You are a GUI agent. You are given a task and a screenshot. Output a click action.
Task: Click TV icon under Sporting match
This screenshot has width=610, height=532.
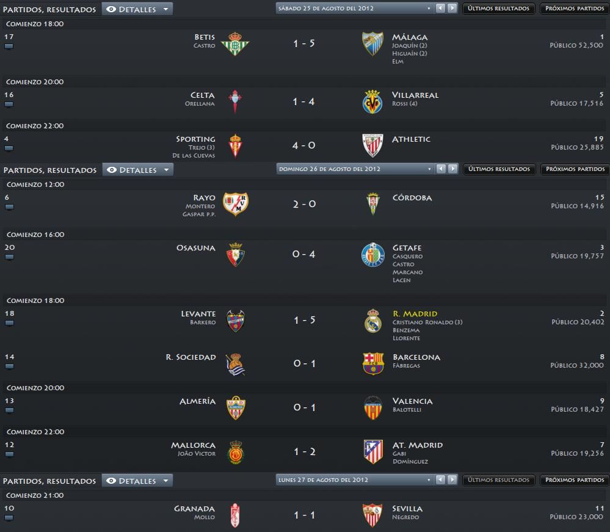[9, 148]
